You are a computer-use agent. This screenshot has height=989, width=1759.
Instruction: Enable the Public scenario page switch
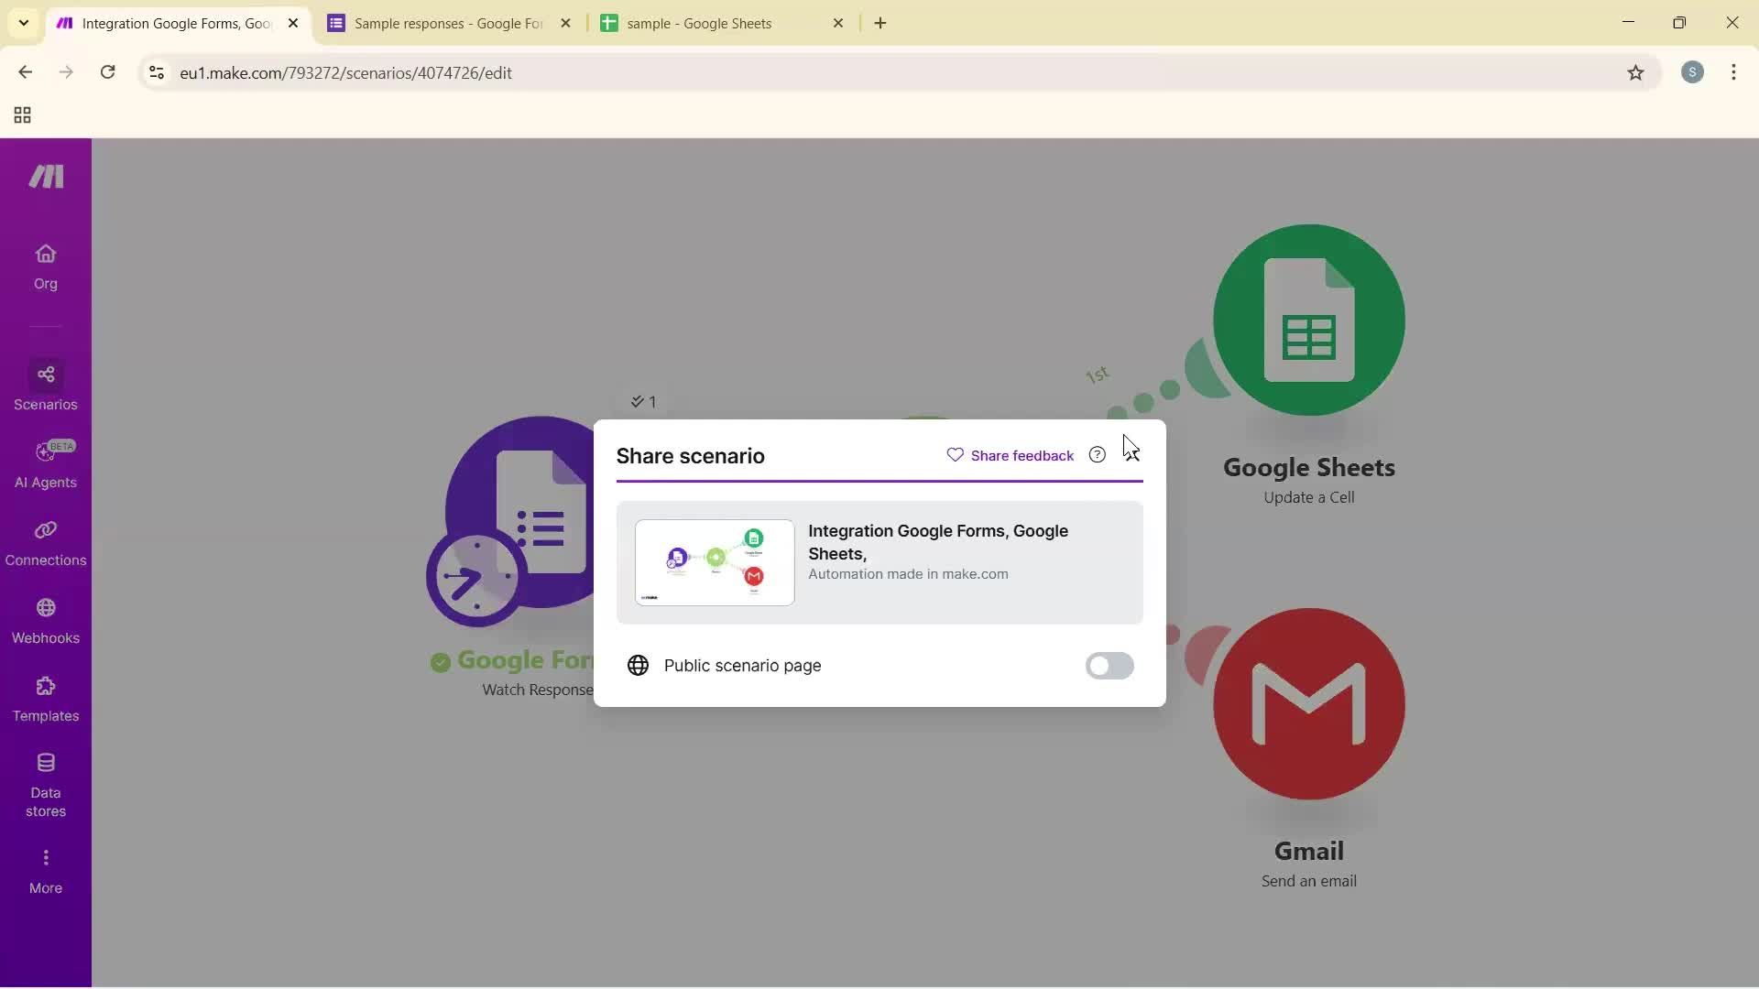coord(1109,666)
